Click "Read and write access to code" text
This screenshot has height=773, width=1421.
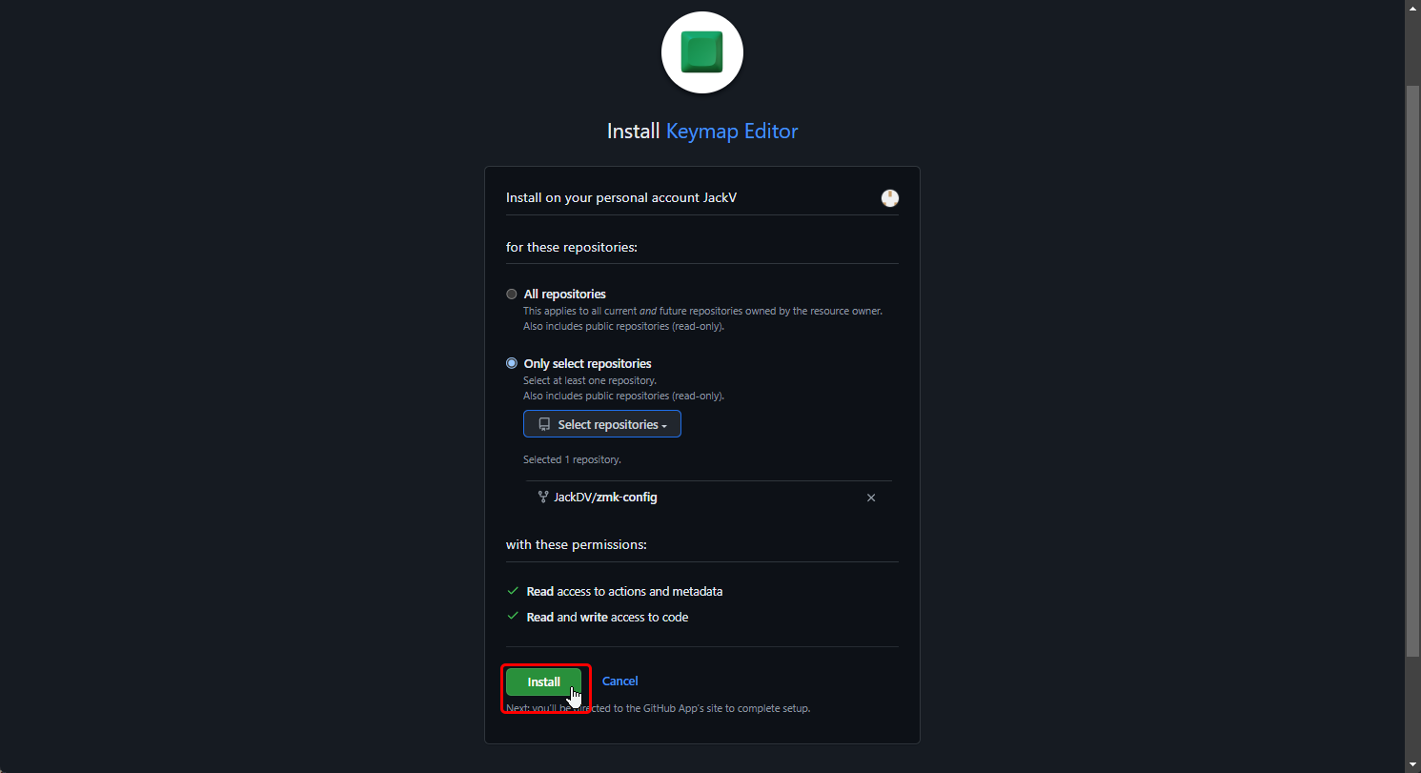[607, 617]
